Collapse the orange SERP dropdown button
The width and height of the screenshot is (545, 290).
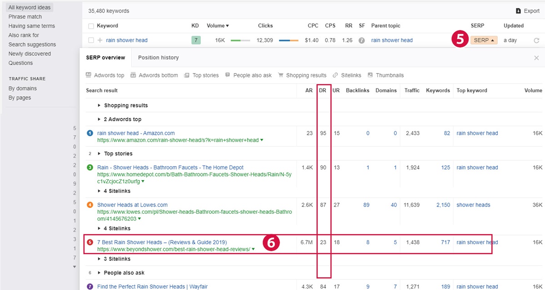pyautogui.click(x=484, y=40)
